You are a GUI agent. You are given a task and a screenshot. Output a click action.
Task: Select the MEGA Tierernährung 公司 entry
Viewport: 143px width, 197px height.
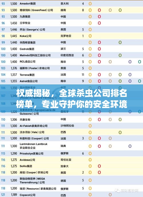point(32,180)
